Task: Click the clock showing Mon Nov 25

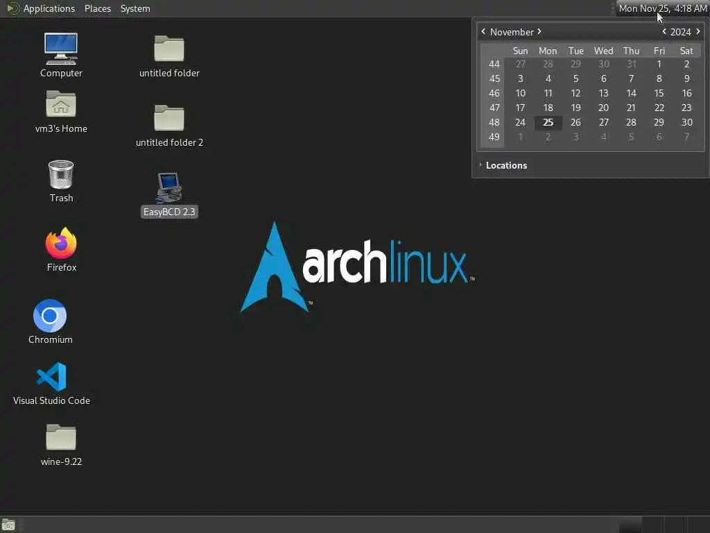Action: click(662, 8)
